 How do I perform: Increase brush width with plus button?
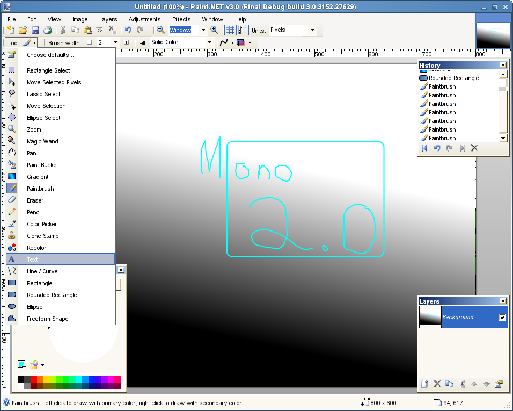[x=126, y=42]
